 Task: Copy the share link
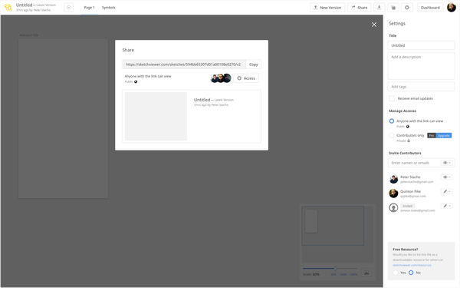pos(254,65)
